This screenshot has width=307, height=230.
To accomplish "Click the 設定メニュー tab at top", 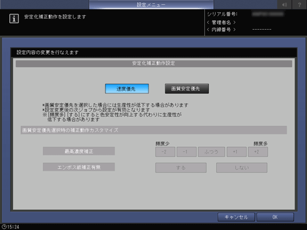I will (151, 5).
